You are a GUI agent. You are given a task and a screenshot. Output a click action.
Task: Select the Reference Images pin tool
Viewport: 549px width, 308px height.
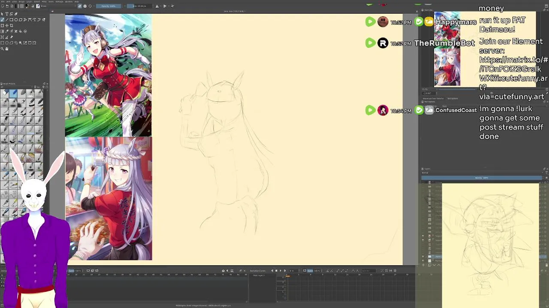coord(12,37)
